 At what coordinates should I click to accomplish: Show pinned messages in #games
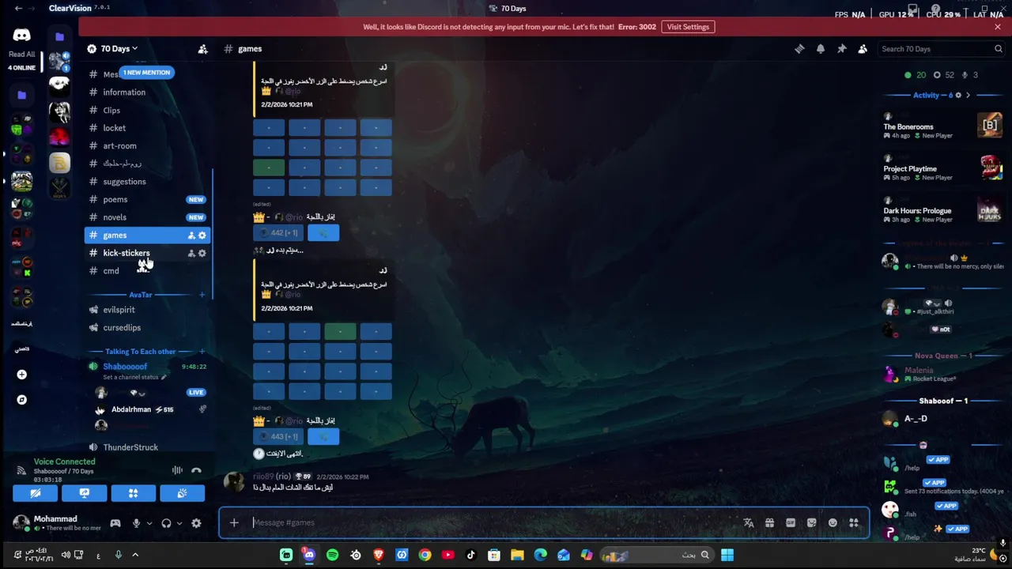(842, 49)
